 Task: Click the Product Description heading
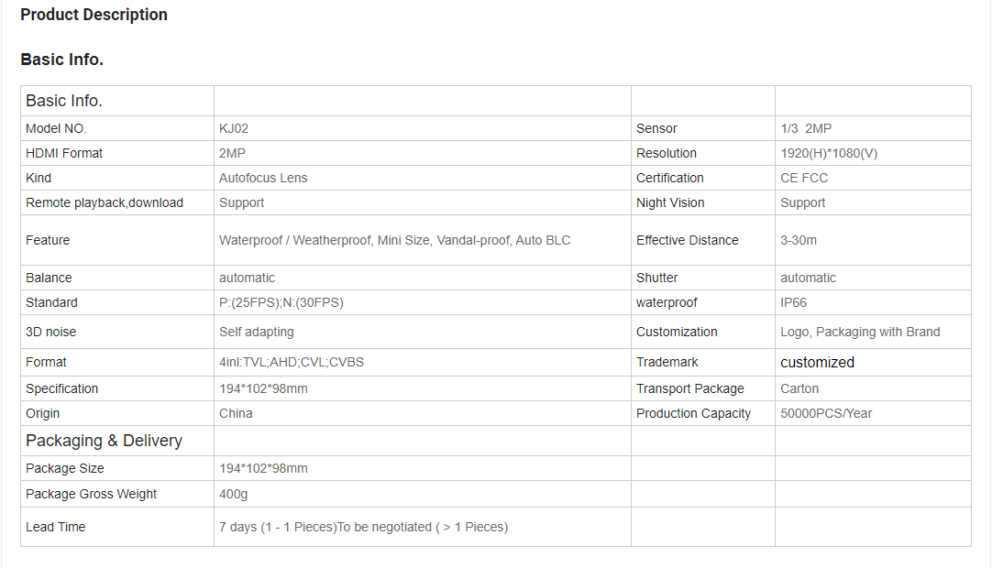coord(94,15)
